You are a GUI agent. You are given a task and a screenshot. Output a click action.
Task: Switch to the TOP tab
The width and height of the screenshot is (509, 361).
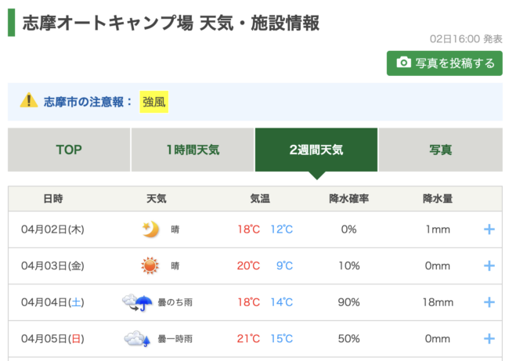[69, 150]
